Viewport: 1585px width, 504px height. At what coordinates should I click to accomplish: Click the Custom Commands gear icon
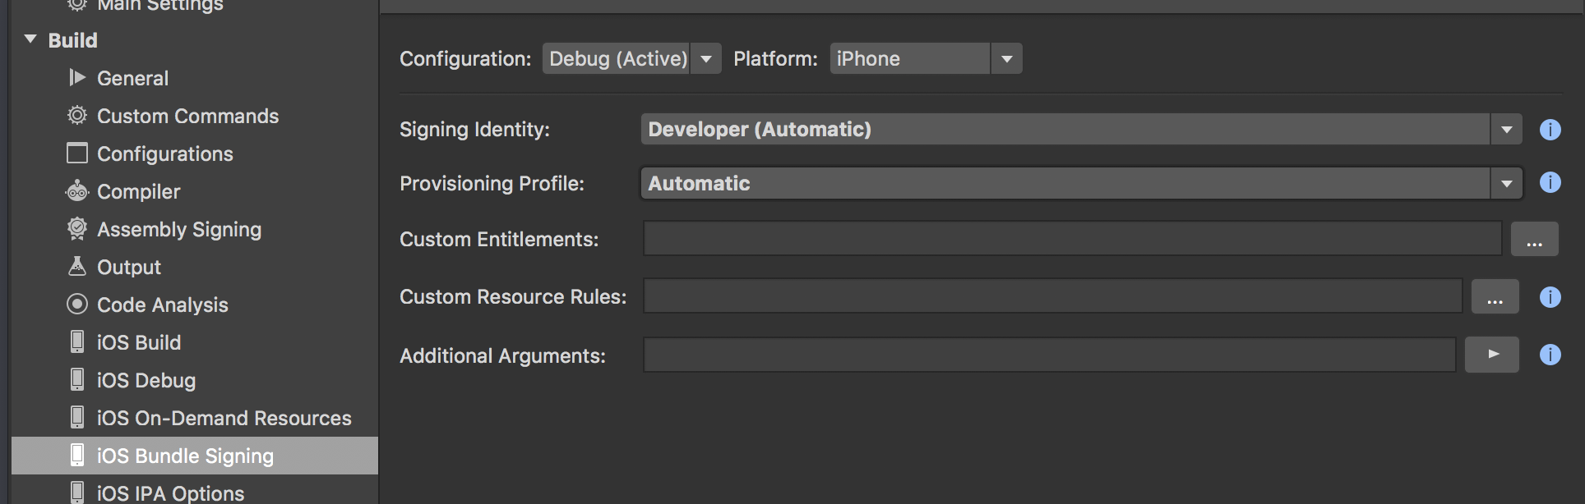(x=77, y=116)
